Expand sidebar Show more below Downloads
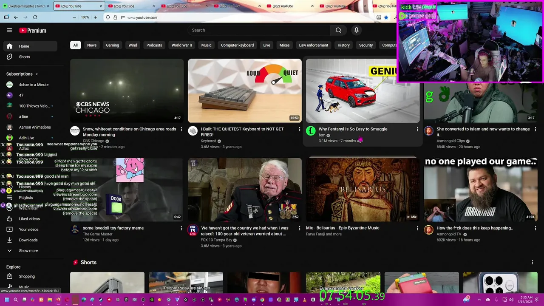This screenshot has width=544, height=306. tap(30, 251)
